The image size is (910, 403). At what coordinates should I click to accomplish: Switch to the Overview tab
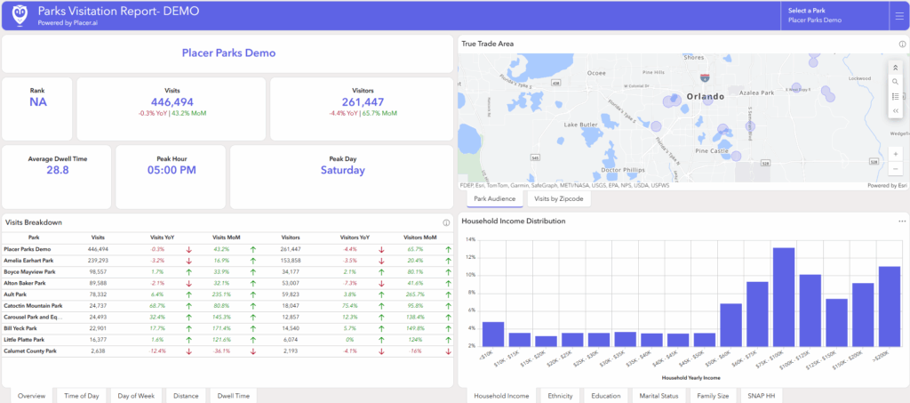[31, 396]
